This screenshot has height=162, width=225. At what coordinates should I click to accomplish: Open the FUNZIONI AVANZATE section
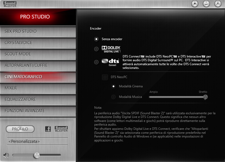[x=38, y=111]
